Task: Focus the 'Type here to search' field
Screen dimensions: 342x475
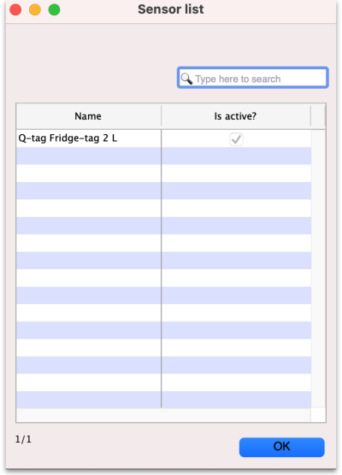Action: coord(252,78)
